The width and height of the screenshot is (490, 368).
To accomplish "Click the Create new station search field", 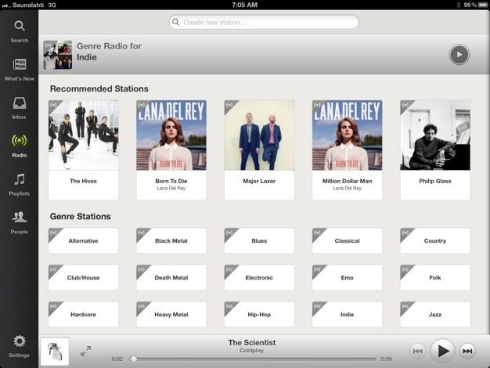I will pos(264,22).
